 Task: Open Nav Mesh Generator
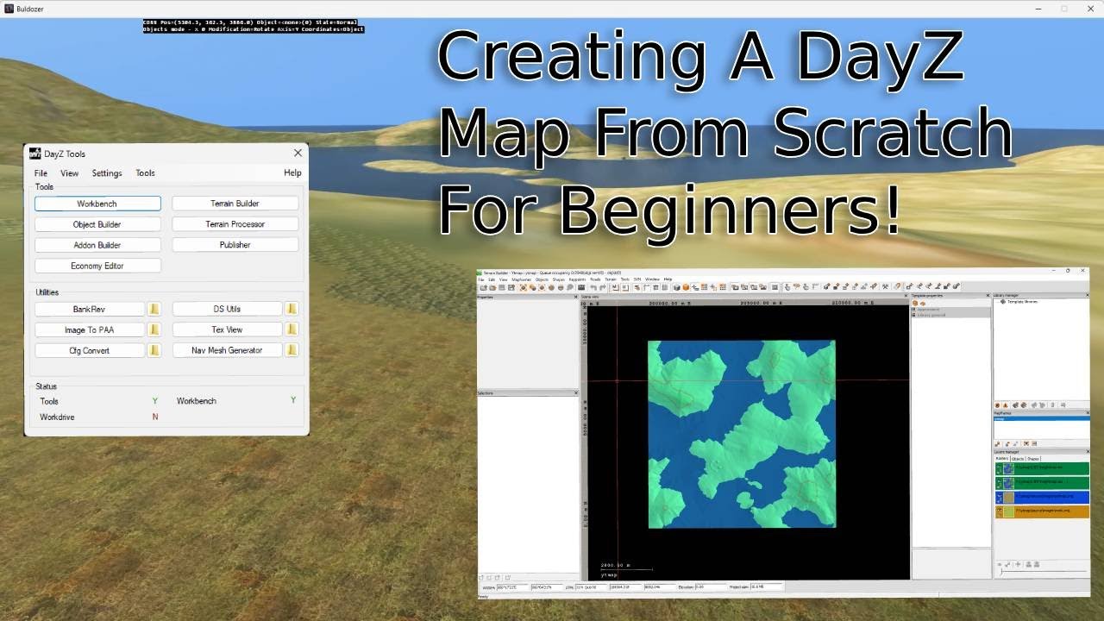pyautogui.click(x=228, y=350)
